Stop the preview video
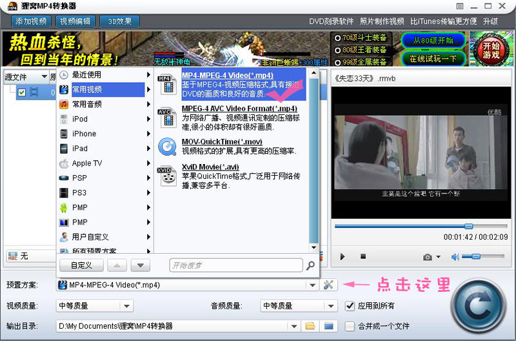The image size is (516, 341). pyautogui.click(x=363, y=256)
